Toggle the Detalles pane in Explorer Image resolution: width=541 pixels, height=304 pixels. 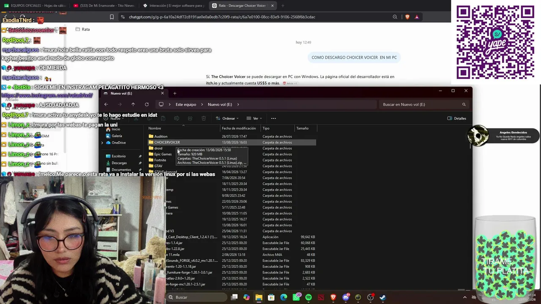click(x=457, y=118)
